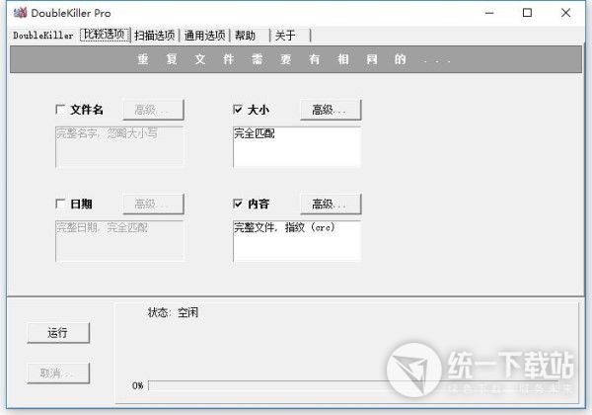
Task: Close the DoubleKiller Pro window
Action: (x=565, y=13)
